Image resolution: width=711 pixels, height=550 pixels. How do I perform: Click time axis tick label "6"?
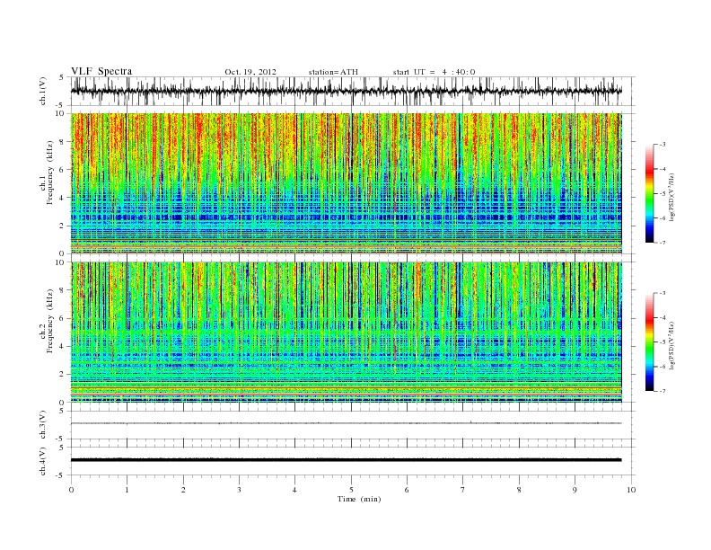pos(408,490)
